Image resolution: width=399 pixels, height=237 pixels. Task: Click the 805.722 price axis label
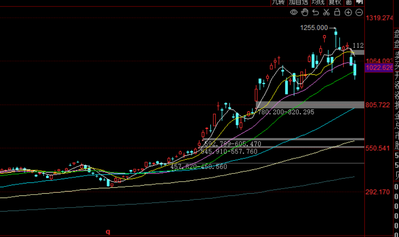[378, 105]
